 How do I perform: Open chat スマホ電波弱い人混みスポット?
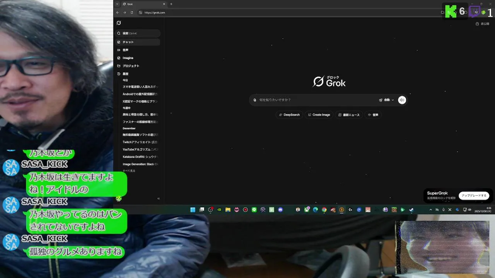pos(140,87)
